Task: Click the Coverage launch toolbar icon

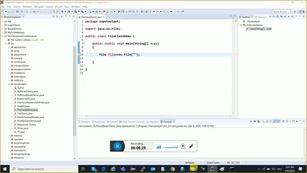Action: [75, 12]
